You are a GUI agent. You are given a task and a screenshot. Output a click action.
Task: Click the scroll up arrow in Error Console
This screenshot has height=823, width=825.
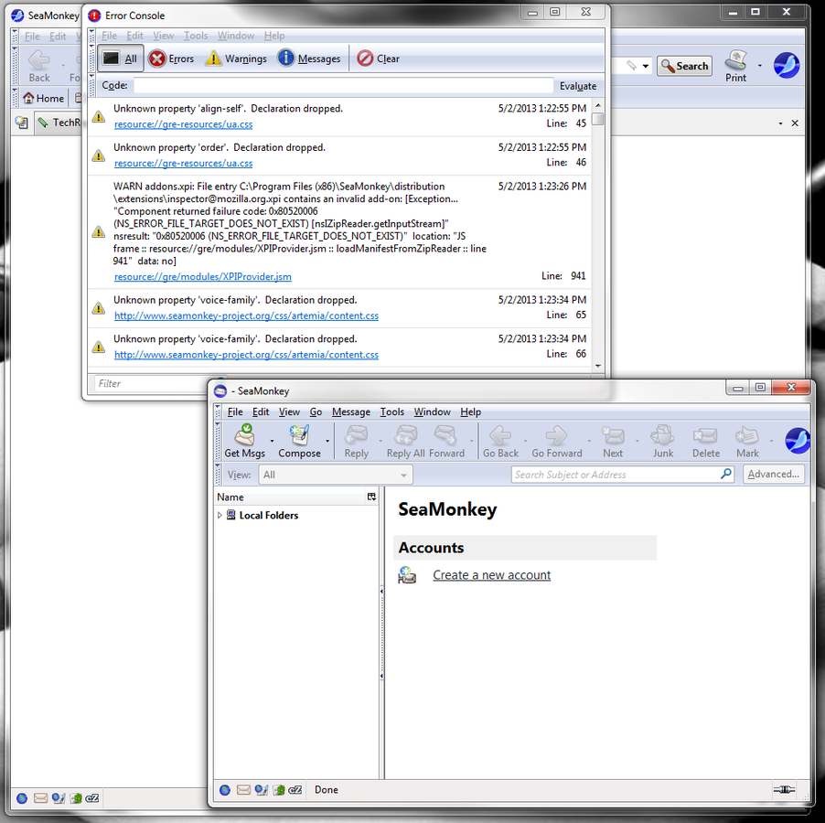click(597, 106)
